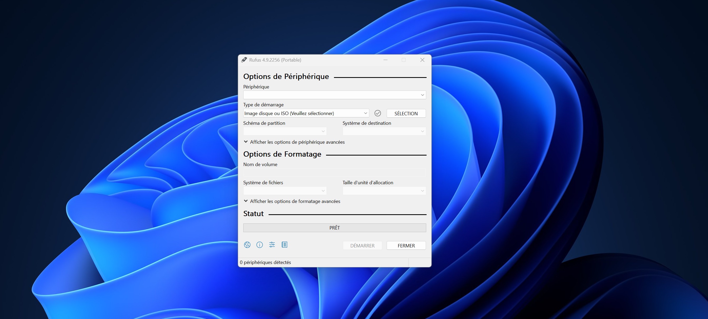Click the Rufus USB title icon

pyautogui.click(x=244, y=60)
